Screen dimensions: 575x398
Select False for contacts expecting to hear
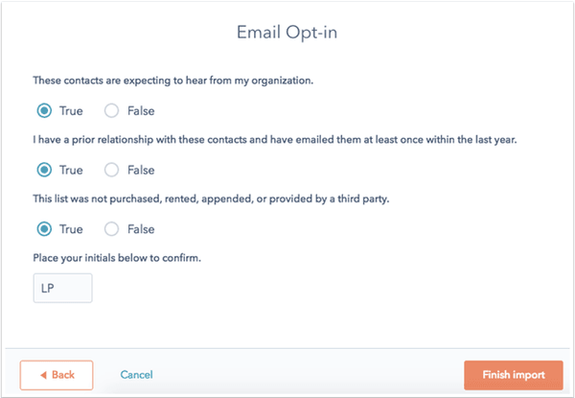112,110
